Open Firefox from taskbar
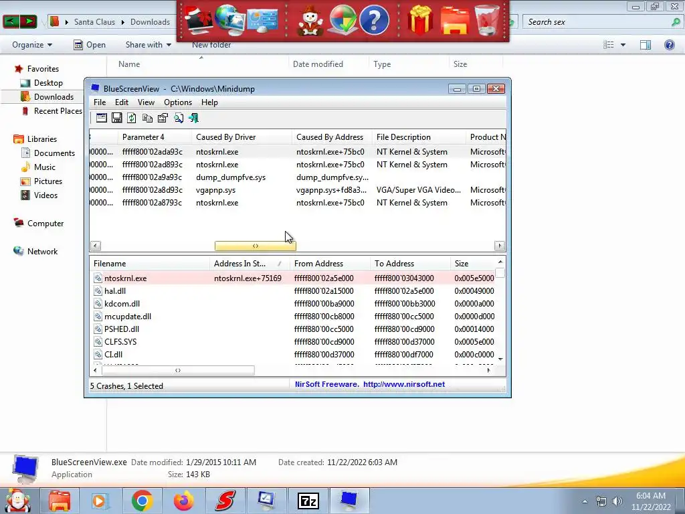 (x=183, y=501)
